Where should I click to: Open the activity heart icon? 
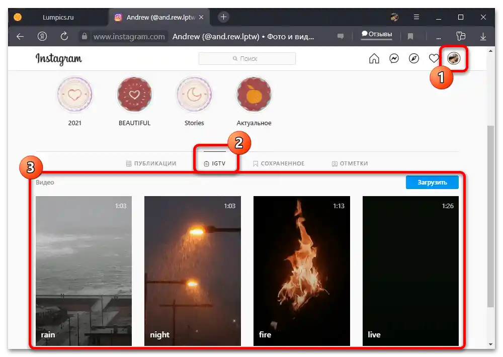(x=434, y=58)
